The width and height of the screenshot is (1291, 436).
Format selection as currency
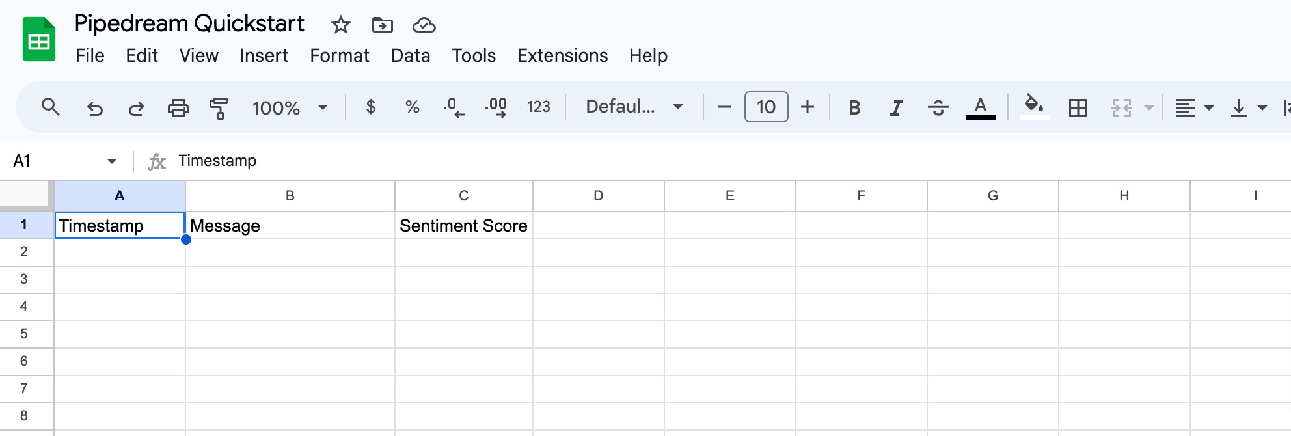pyautogui.click(x=370, y=107)
